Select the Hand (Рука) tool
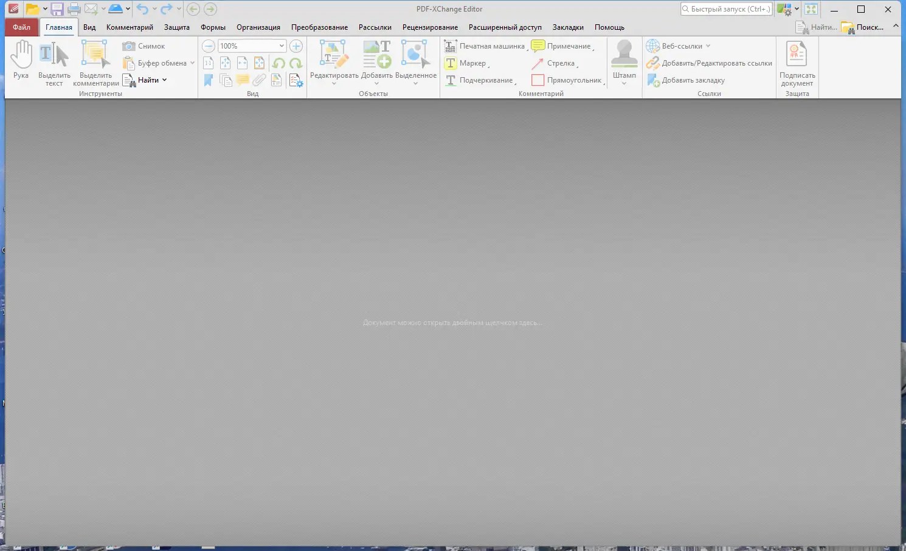 (x=21, y=60)
